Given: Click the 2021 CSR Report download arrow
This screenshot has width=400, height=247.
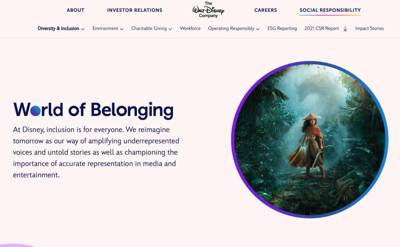Looking at the screenshot, I should point(345,29).
